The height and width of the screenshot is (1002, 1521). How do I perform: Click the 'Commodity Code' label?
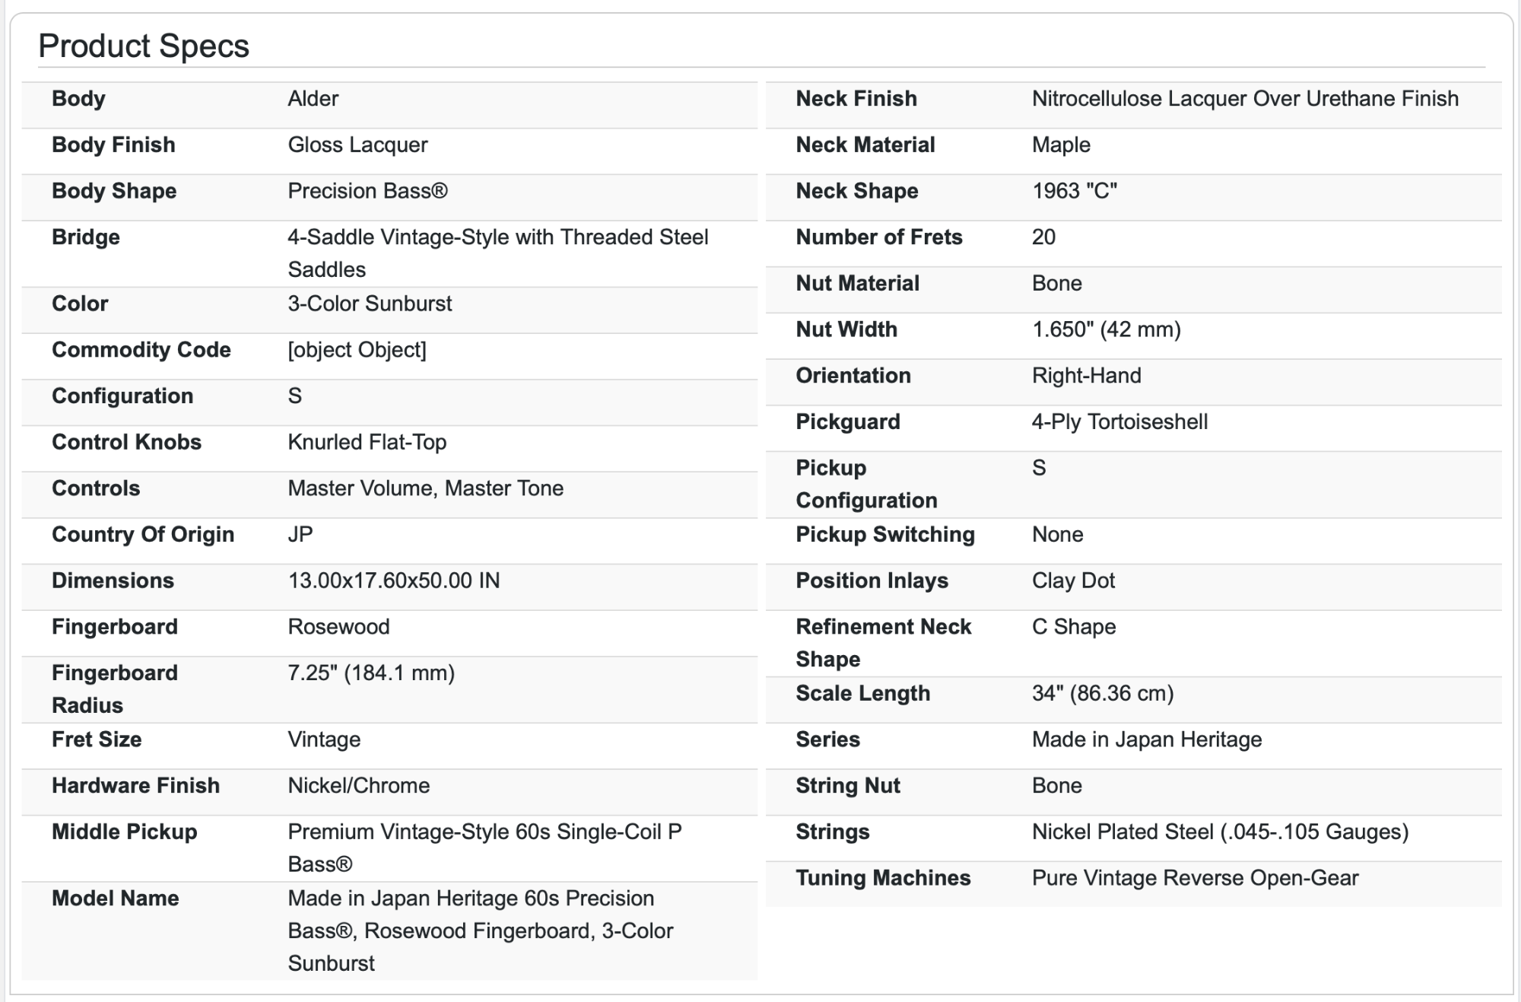click(141, 350)
